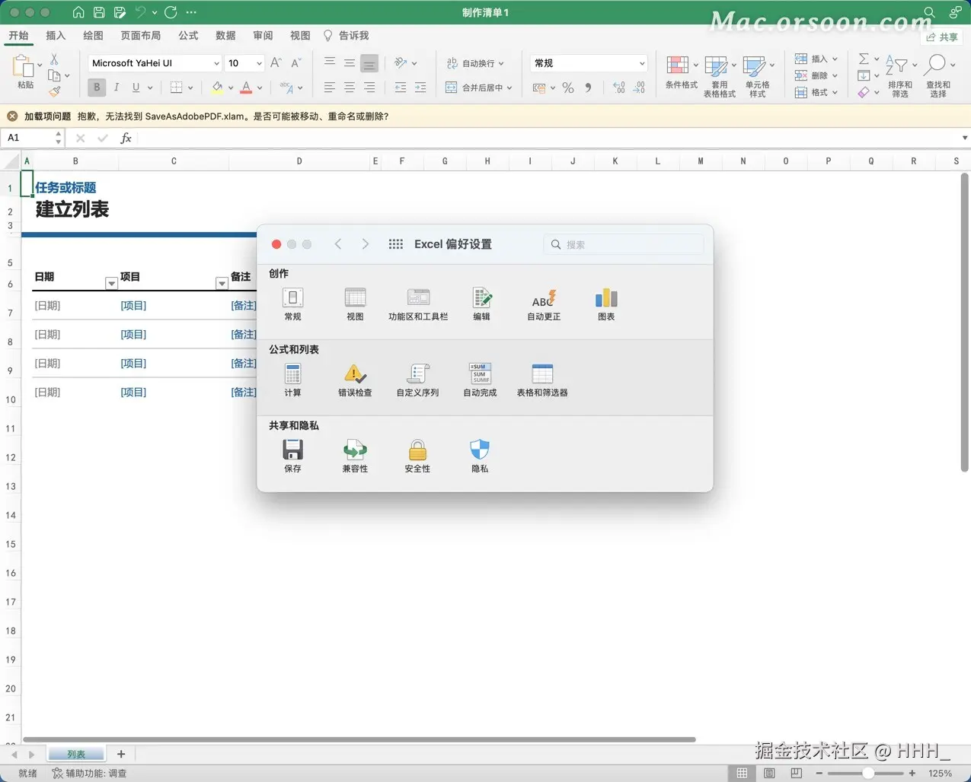Image resolution: width=971 pixels, height=782 pixels.
Task: Click the format painter brush icon
Action: [x=55, y=92]
